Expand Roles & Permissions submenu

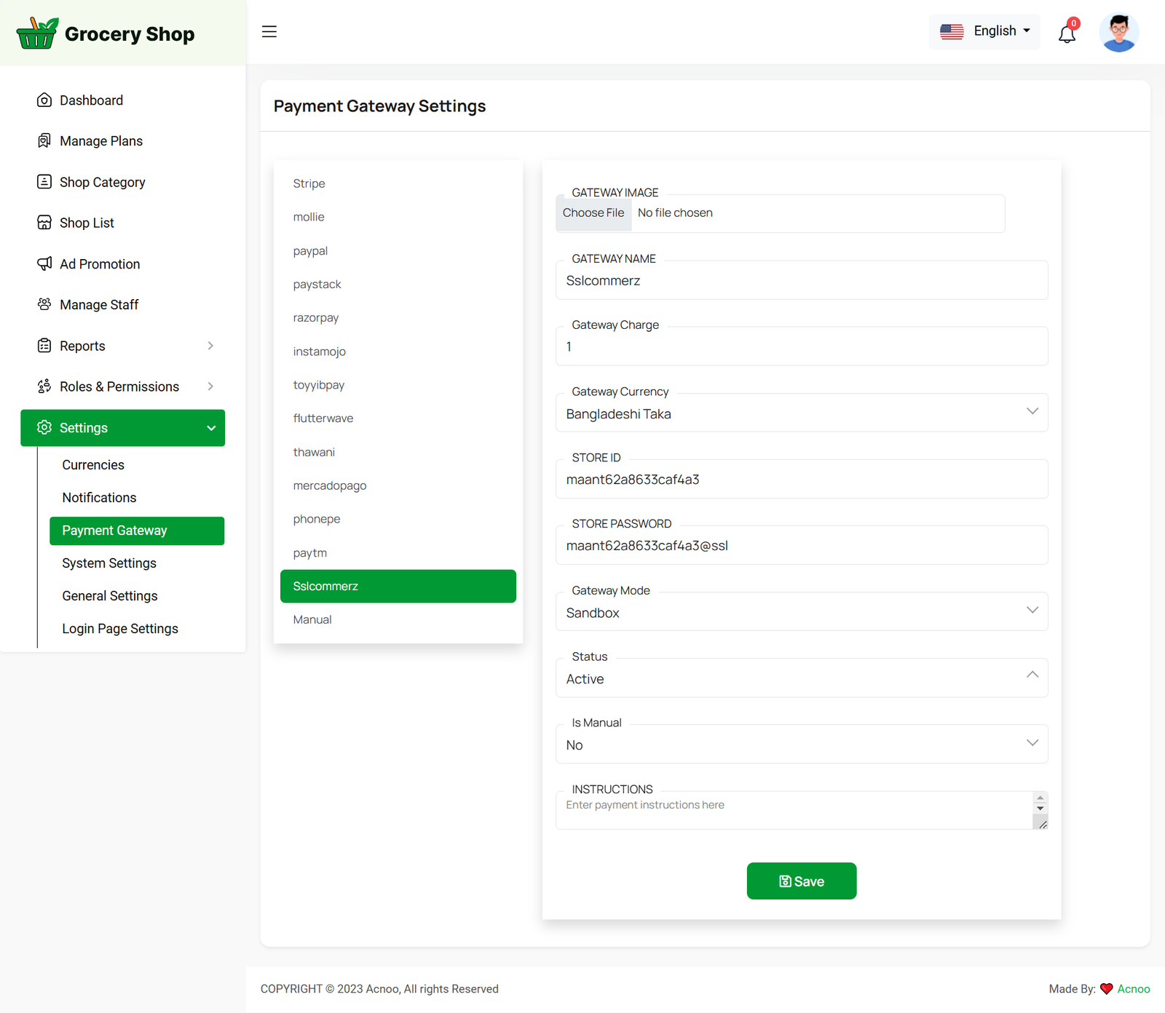tap(210, 386)
